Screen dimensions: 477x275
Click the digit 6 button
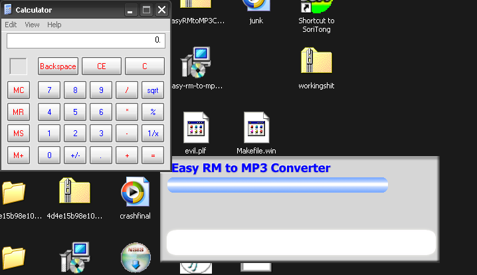101,112
